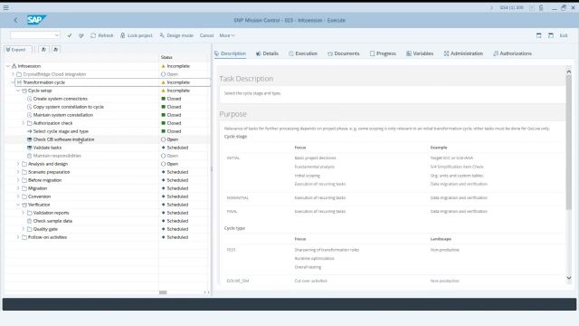Click the window icon left of Exit
Viewport: 579px width, 326px height.
(551, 35)
